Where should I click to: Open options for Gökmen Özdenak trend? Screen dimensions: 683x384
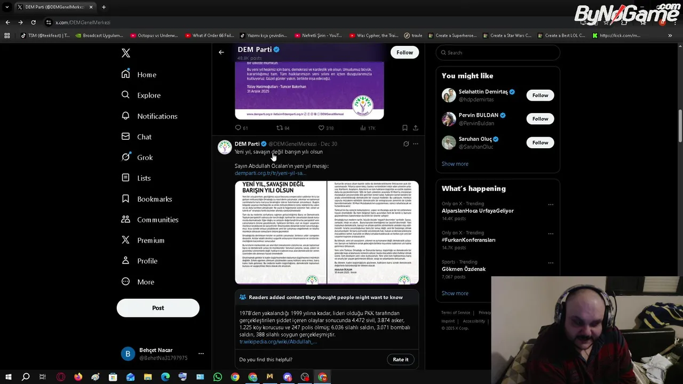[551, 263]
